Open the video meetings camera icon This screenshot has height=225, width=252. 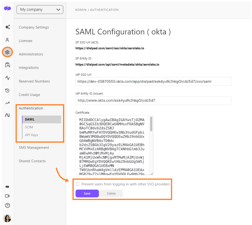(x=7, y=196)
